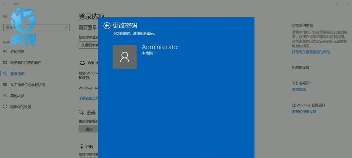Click the Administrator account name text

(x=160, y=47)
